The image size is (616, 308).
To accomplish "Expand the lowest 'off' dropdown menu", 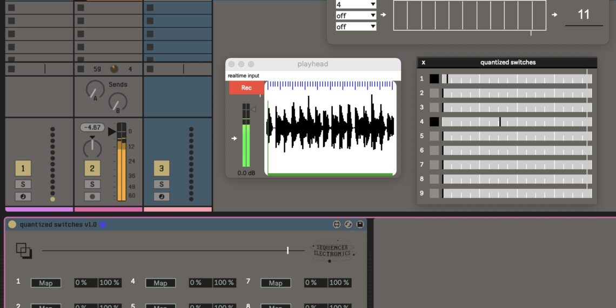I will [356, 26].
